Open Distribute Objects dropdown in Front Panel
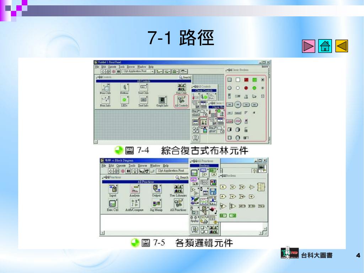Image resolution: width=364 pixels, height=273 pixels. pos(167,71)
